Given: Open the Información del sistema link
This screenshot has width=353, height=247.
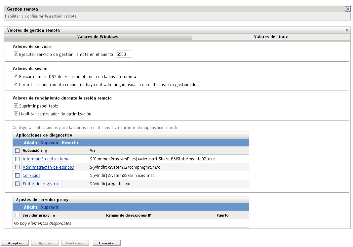Looking at the screenshot, I should 46,159.
